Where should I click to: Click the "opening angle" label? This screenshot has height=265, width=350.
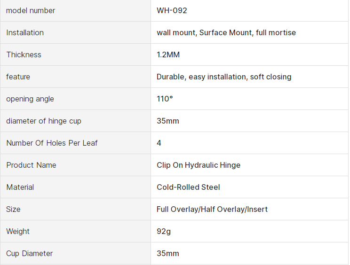point(30,99)
